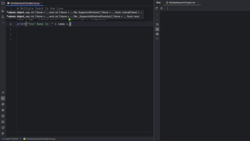250x141 pixels.
Task: Place cursor in print statement on line 4
Action: point(44,24)
